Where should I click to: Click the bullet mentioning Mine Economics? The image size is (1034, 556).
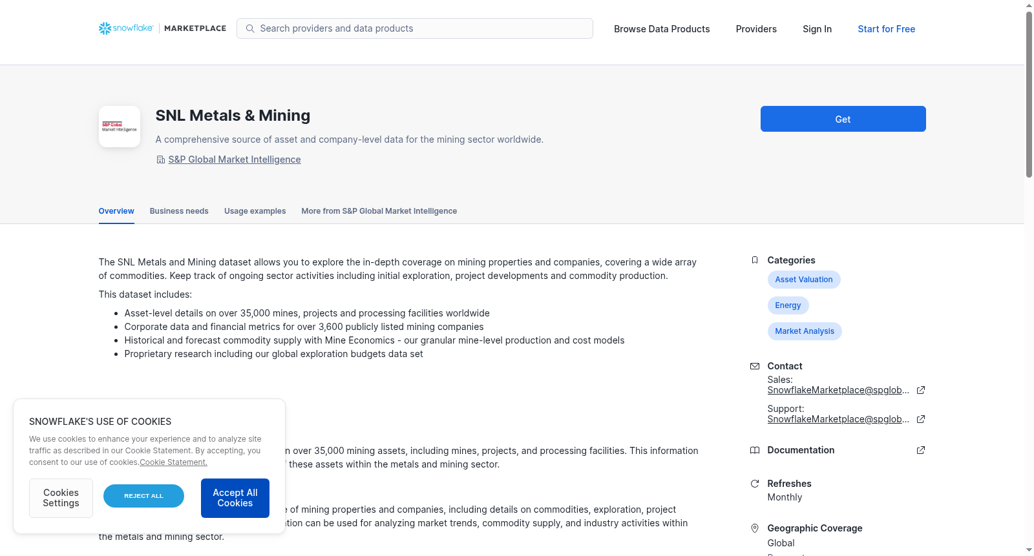click(374, 340)
